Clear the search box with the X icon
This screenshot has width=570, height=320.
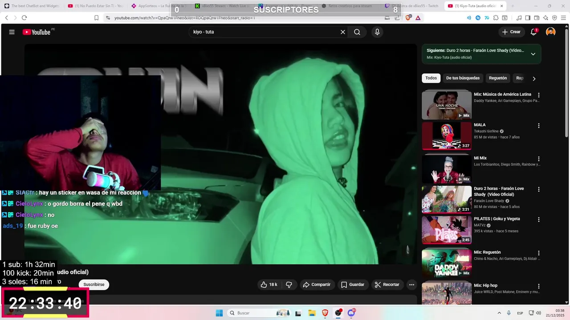click(x=343, y=32)
